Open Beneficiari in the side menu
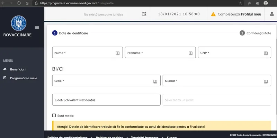 [x=18, y=69]
